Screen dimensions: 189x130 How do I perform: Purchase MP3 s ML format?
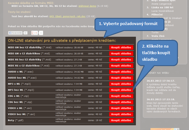(x=121, y=84)
